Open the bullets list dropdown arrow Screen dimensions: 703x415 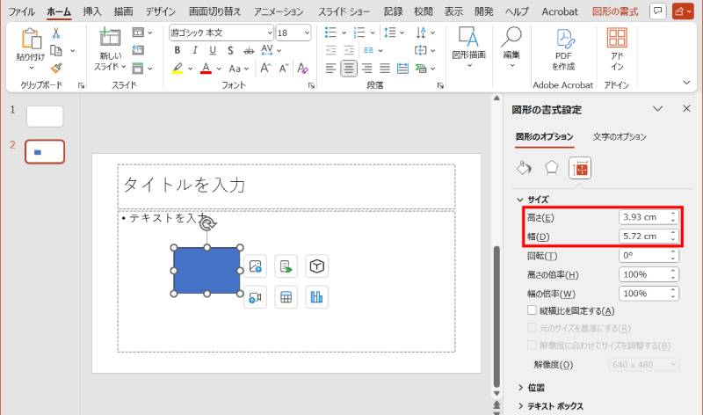[344, 33]
